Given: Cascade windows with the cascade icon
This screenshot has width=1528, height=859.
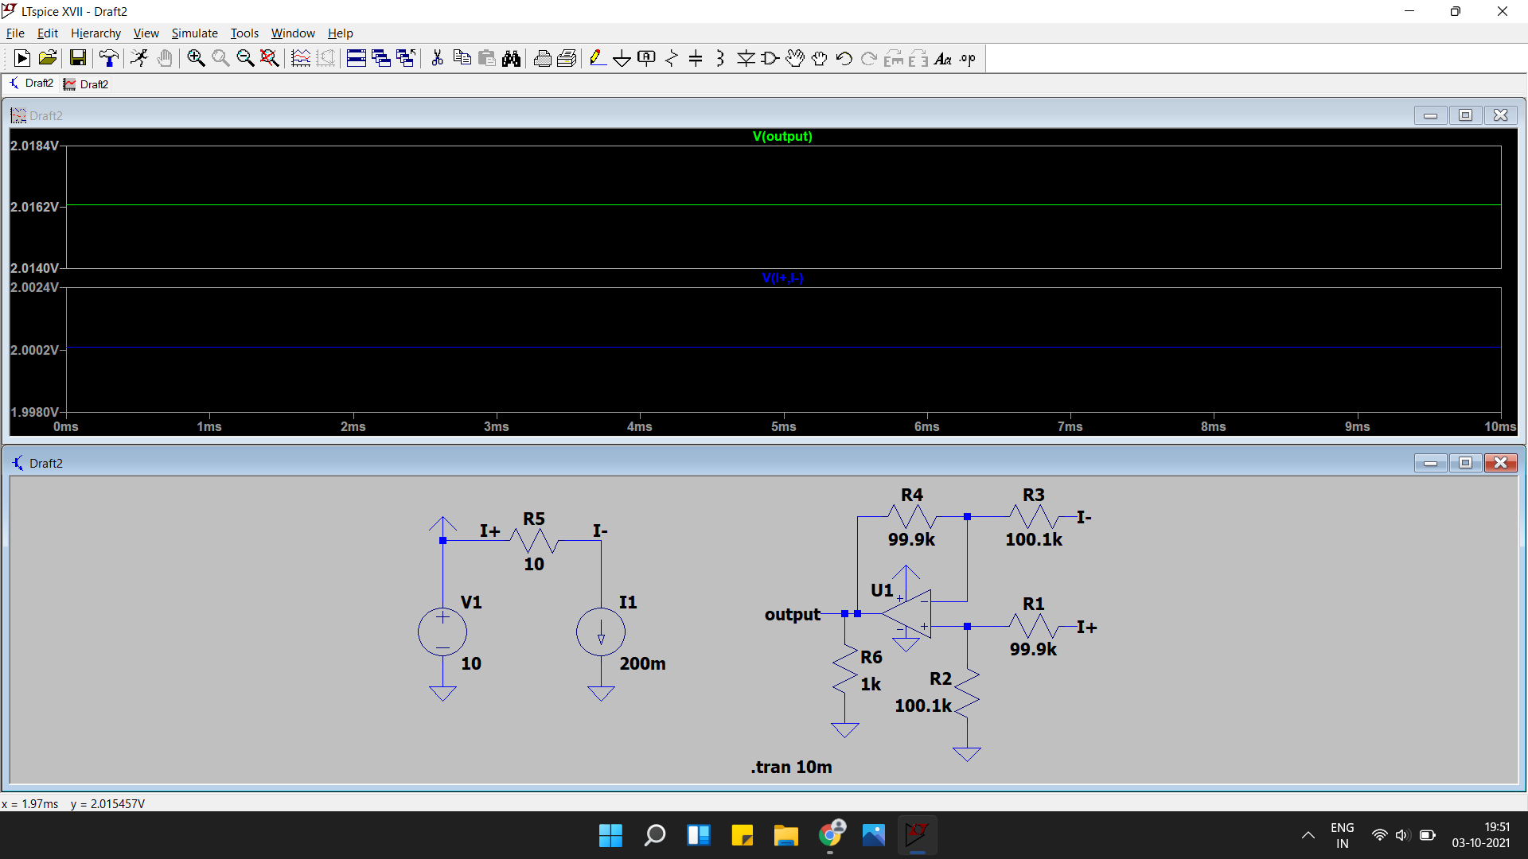Looking at the screenshot, I should coord(381,58).
